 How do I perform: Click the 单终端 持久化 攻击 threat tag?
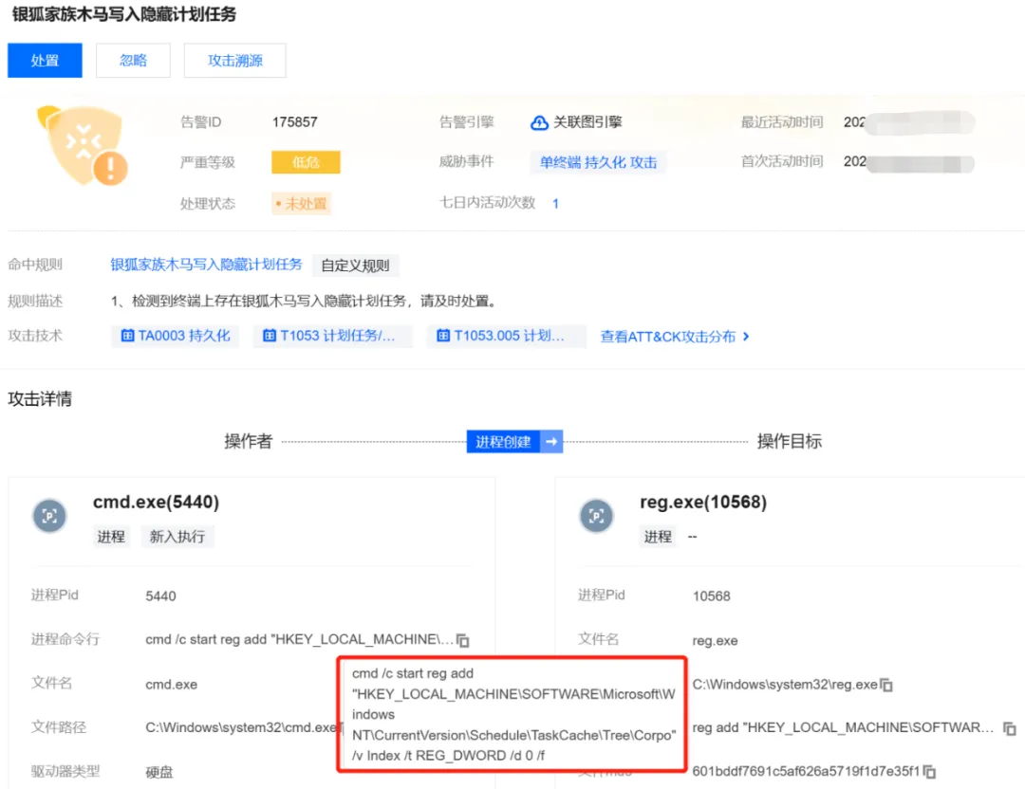pos(598,162)
